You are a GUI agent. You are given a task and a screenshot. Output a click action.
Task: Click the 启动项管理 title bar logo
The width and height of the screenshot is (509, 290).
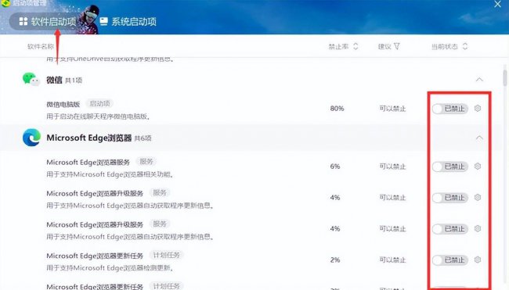(5, 3)
